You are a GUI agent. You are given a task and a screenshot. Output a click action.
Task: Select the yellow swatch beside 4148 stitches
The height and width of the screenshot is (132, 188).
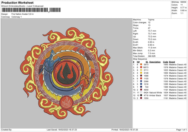coord(141,73)
